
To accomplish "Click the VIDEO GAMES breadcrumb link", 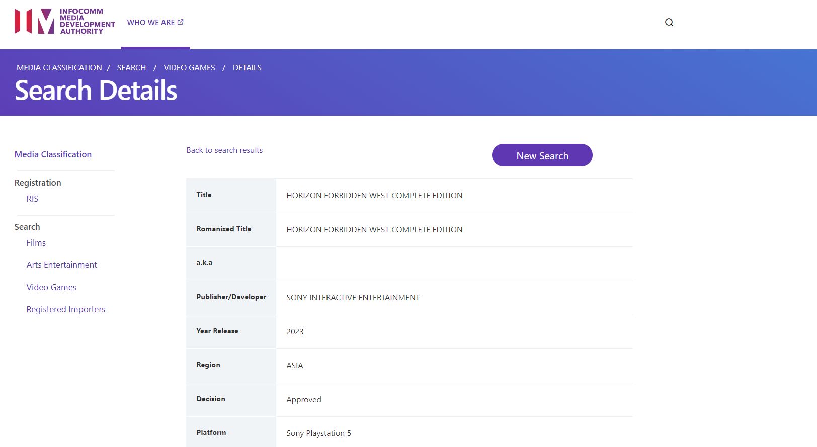I will point(189,68).
